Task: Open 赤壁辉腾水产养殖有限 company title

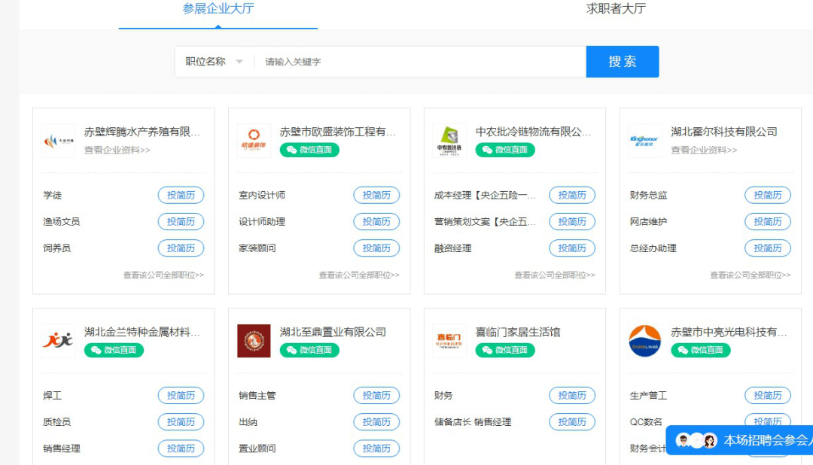Action: click(142, 132)
